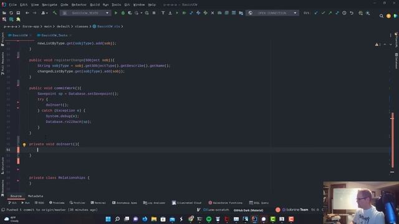Click the orange avatar icon top right
This screenshot has width=399, height=224.
(388, 16)
